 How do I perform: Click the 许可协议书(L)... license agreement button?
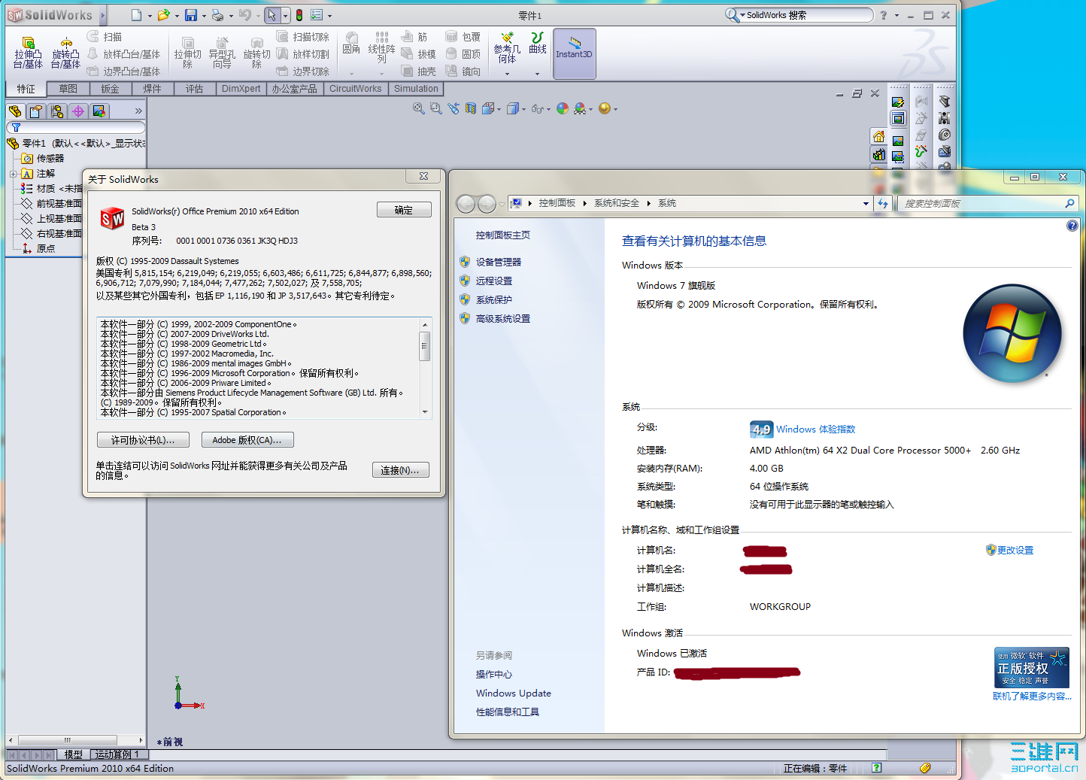click(143, 440)
